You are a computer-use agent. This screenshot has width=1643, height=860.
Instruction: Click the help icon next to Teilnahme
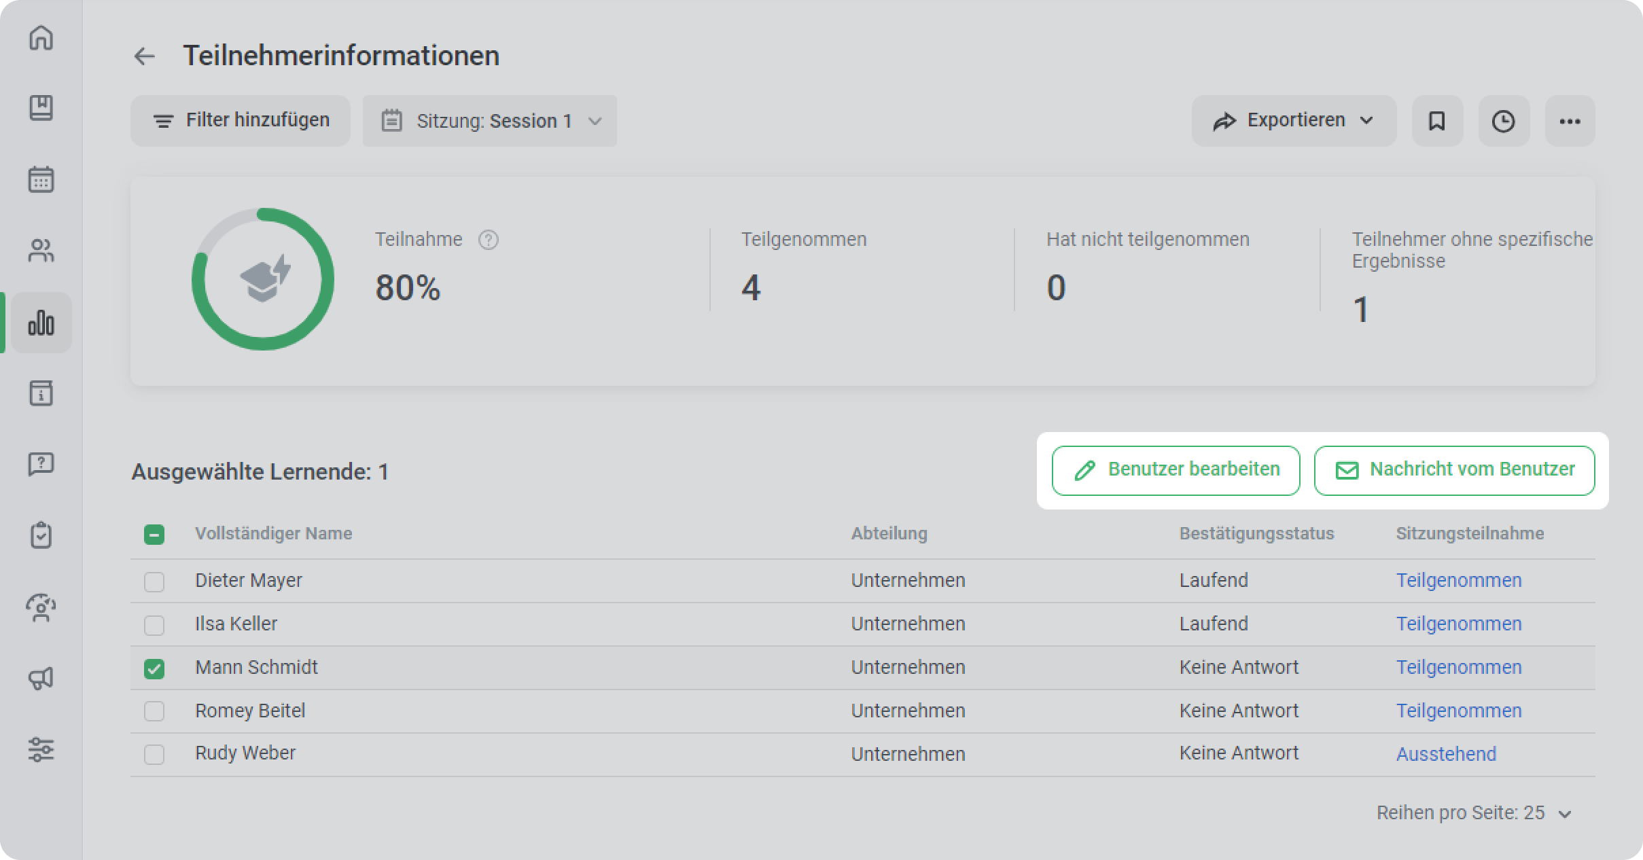coord(488,240)
